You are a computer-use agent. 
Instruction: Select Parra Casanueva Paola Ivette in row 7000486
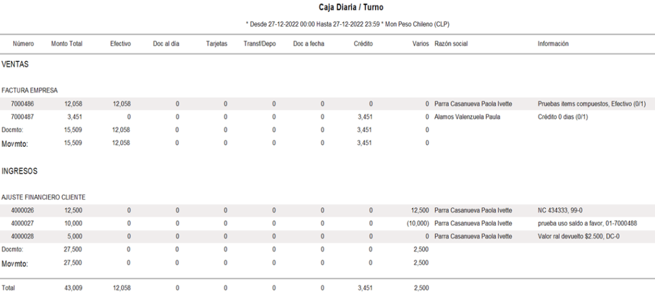[x=473, y=104]
